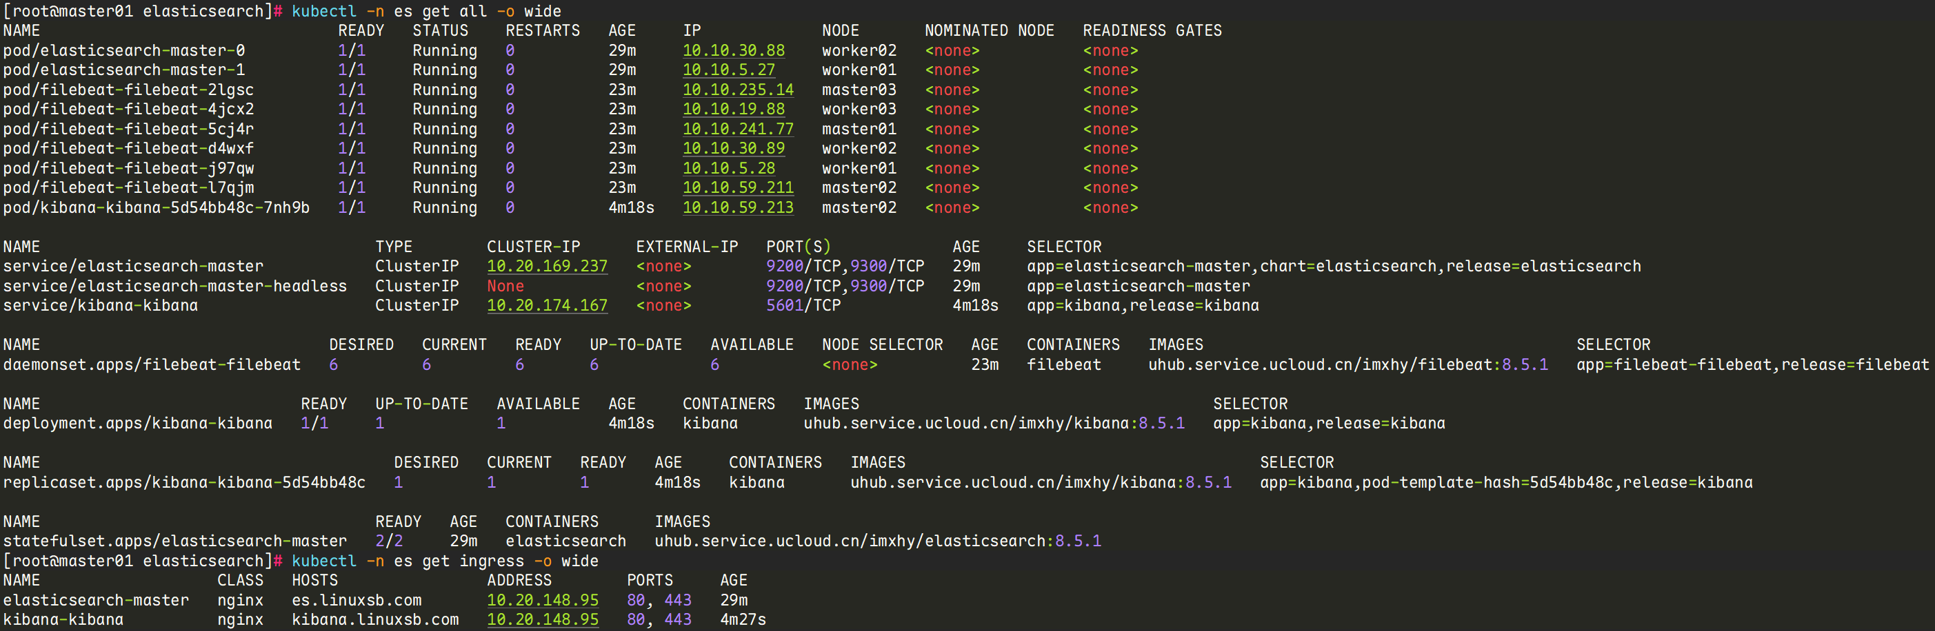
Task: Click the kibana pod IP 10.10.59.213
Action: pos(738,207)
